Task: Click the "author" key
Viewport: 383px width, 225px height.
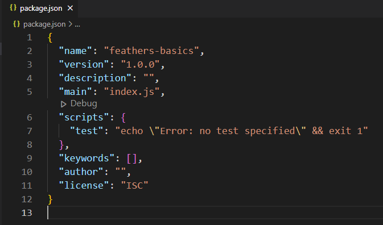Action: pos(81,172)
